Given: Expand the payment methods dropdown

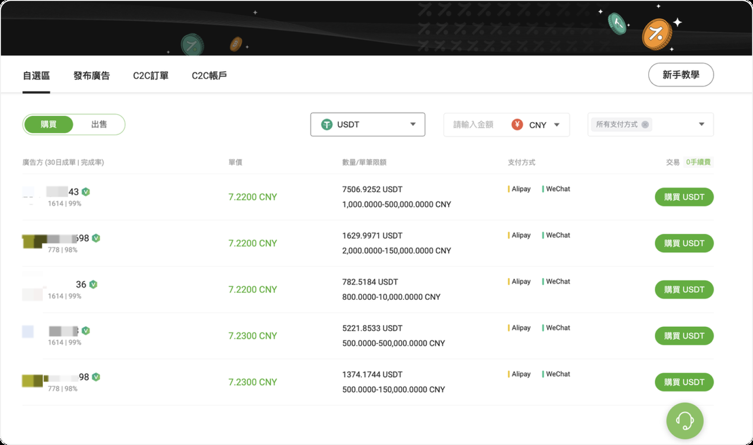Looking at the screenshot, I should (701, 125).
